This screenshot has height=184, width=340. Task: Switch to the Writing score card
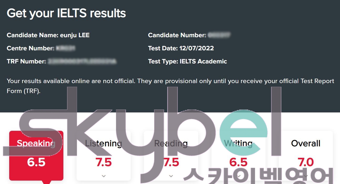pos(238,156)
